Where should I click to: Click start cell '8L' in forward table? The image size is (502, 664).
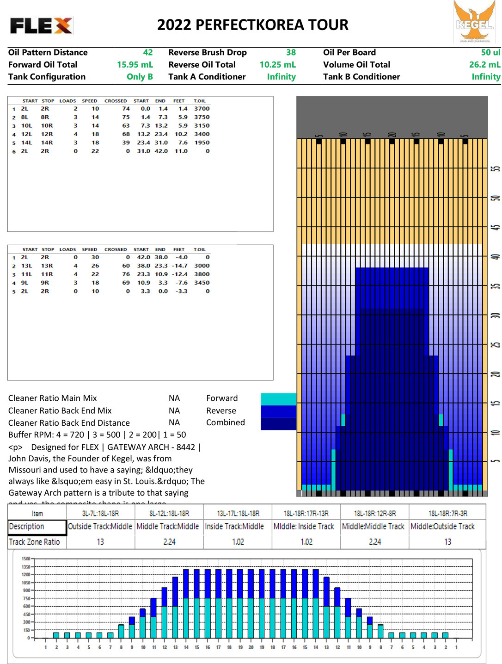pyautogui.click(x=24, y=117)
